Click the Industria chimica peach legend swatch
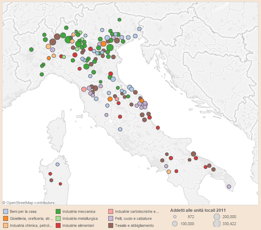 pos(6,225)
